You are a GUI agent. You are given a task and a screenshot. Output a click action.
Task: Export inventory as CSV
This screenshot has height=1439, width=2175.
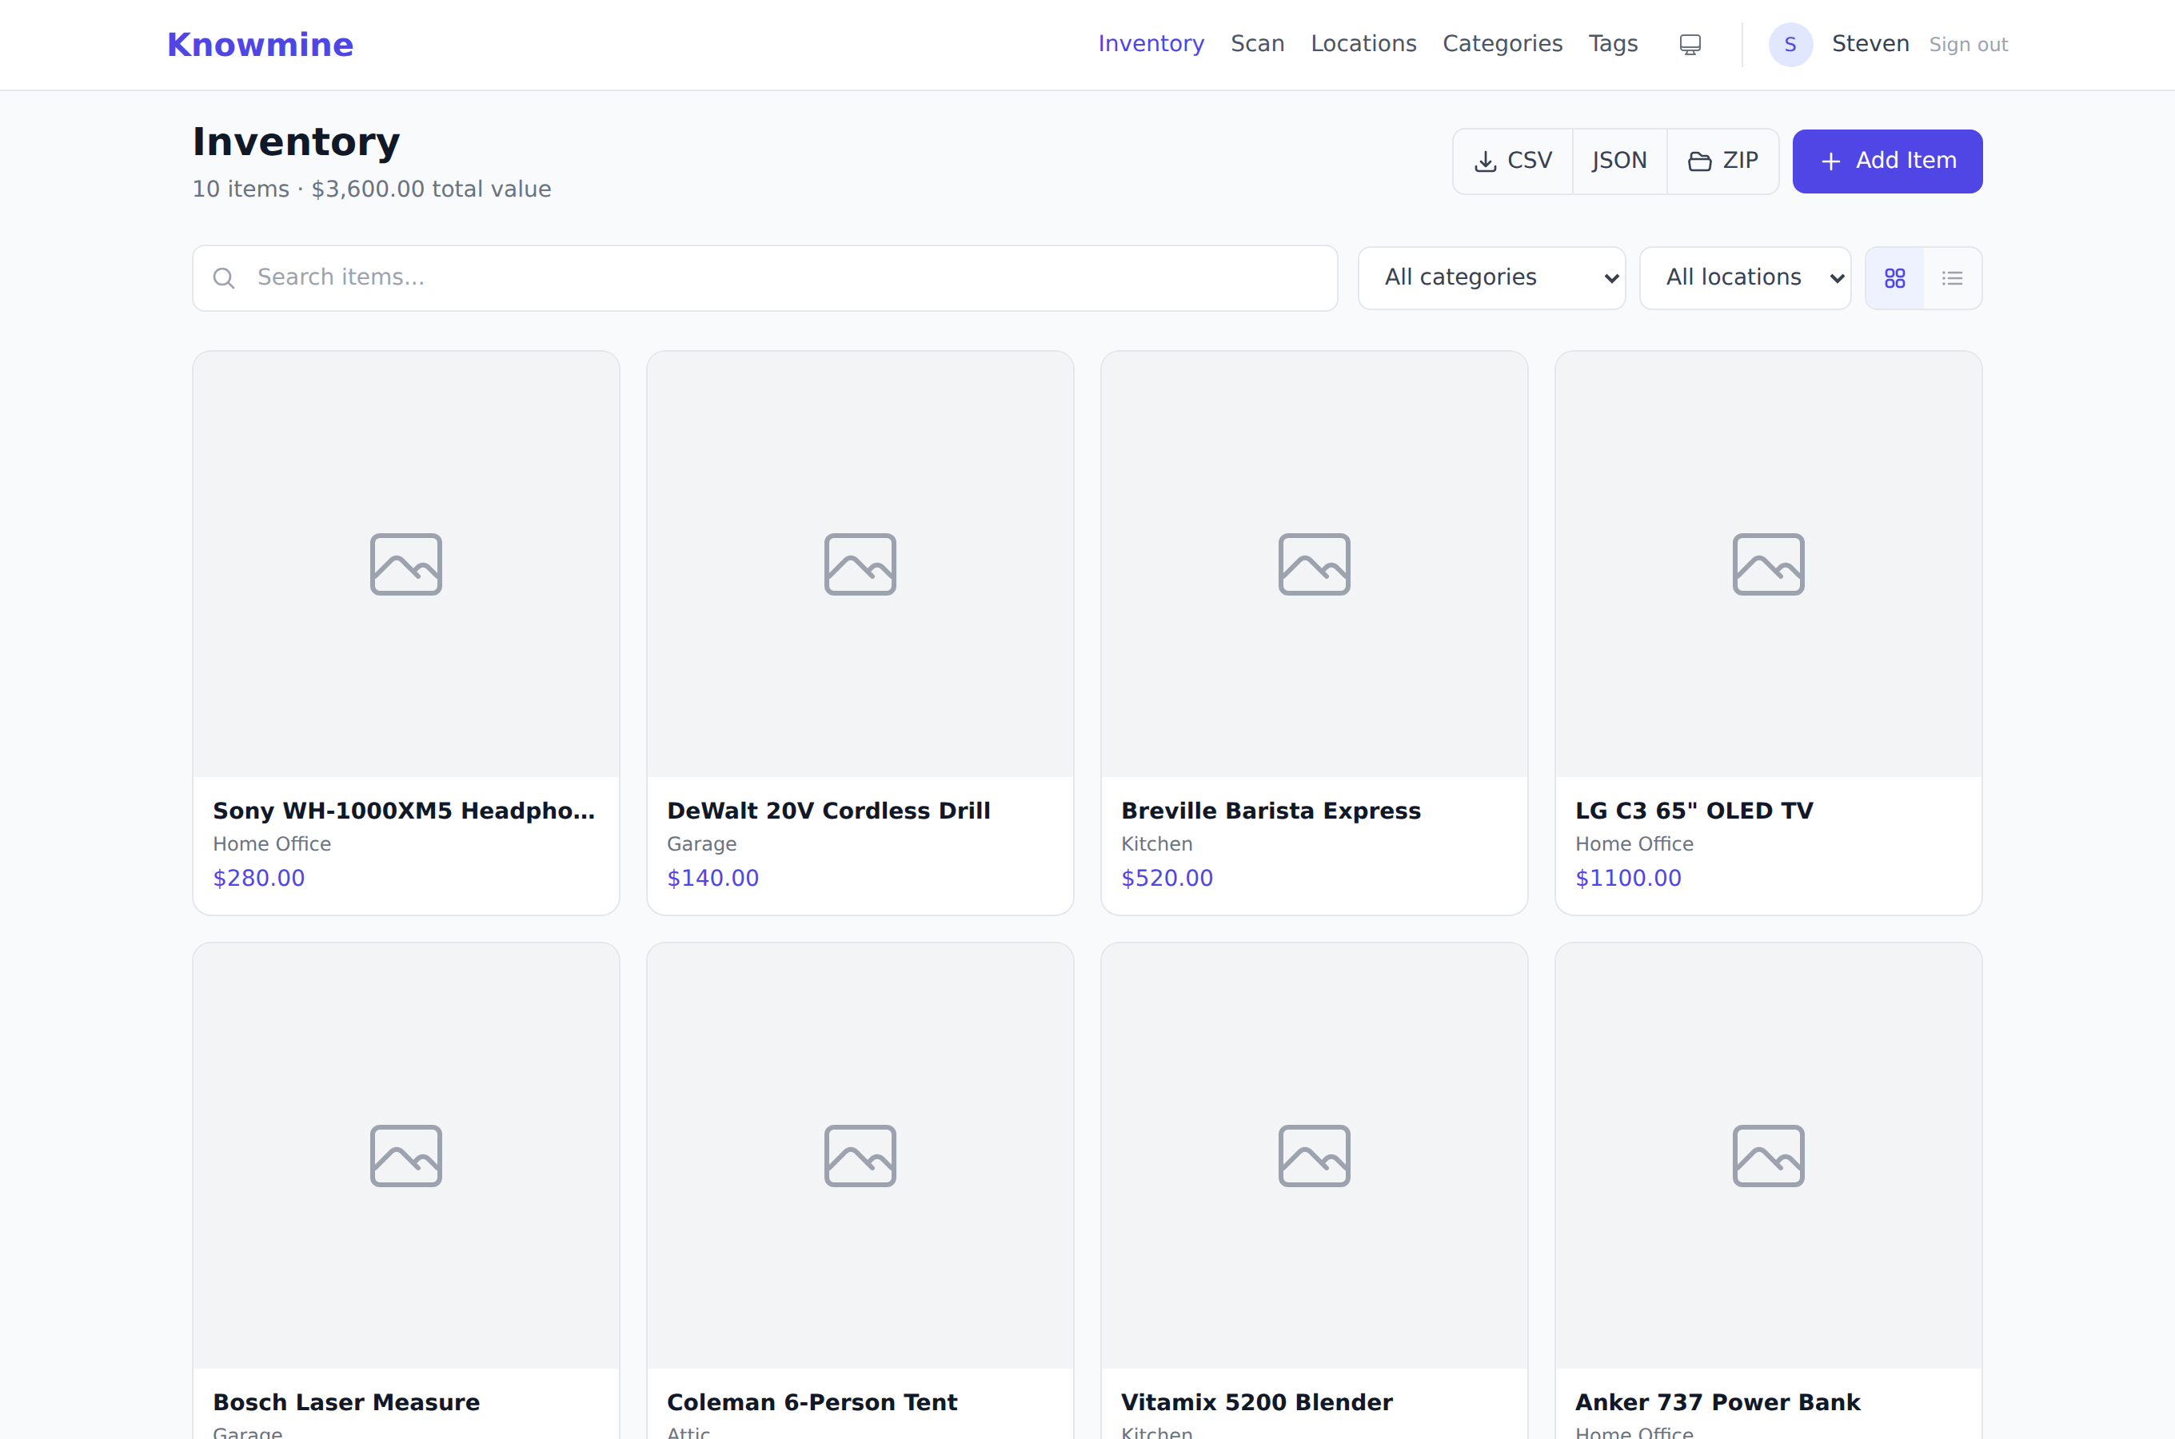pyautogui.click(x=1514, y=161)
